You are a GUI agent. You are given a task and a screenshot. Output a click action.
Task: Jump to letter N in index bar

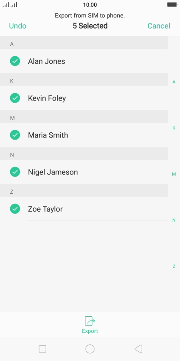(174, 221)
